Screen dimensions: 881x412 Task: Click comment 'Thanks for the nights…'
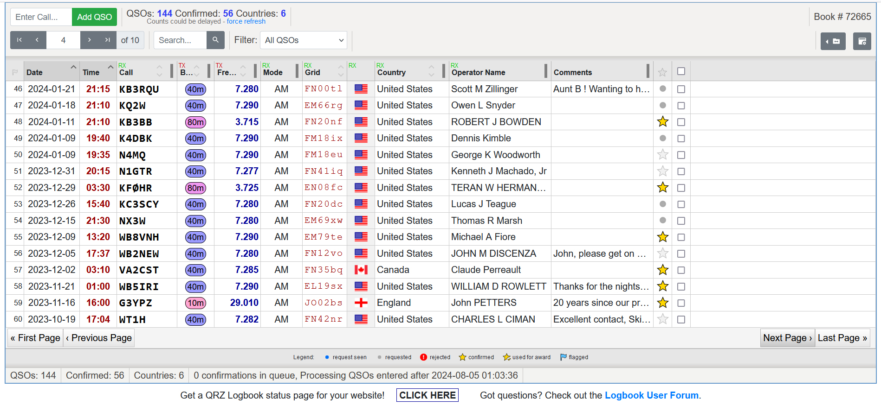tap(601, 286)
